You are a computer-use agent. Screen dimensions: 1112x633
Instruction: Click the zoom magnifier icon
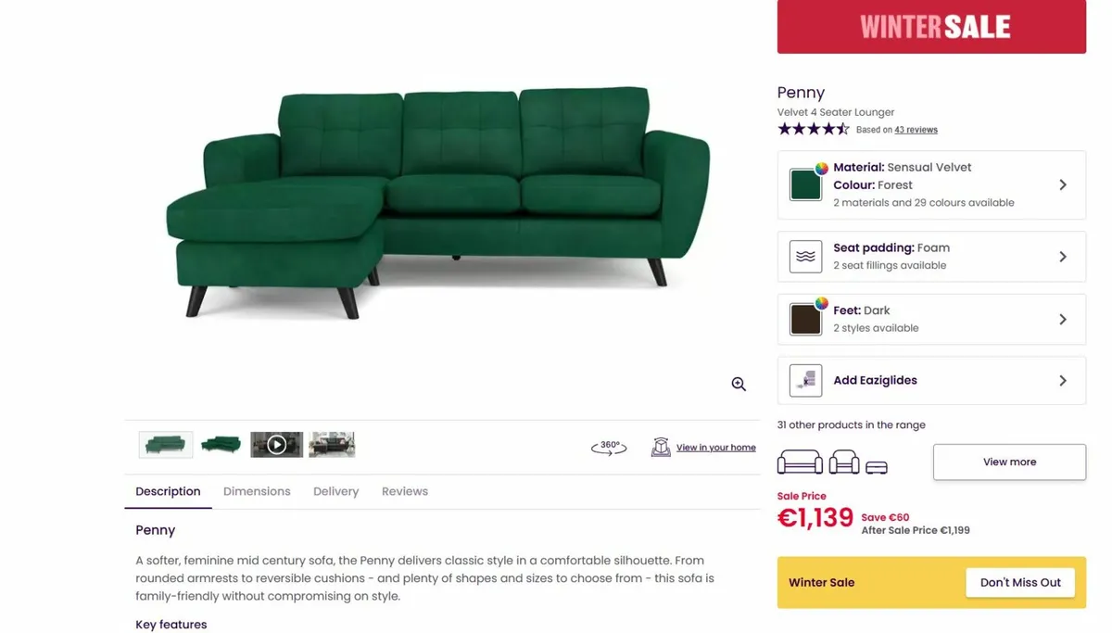pos(738,383)
